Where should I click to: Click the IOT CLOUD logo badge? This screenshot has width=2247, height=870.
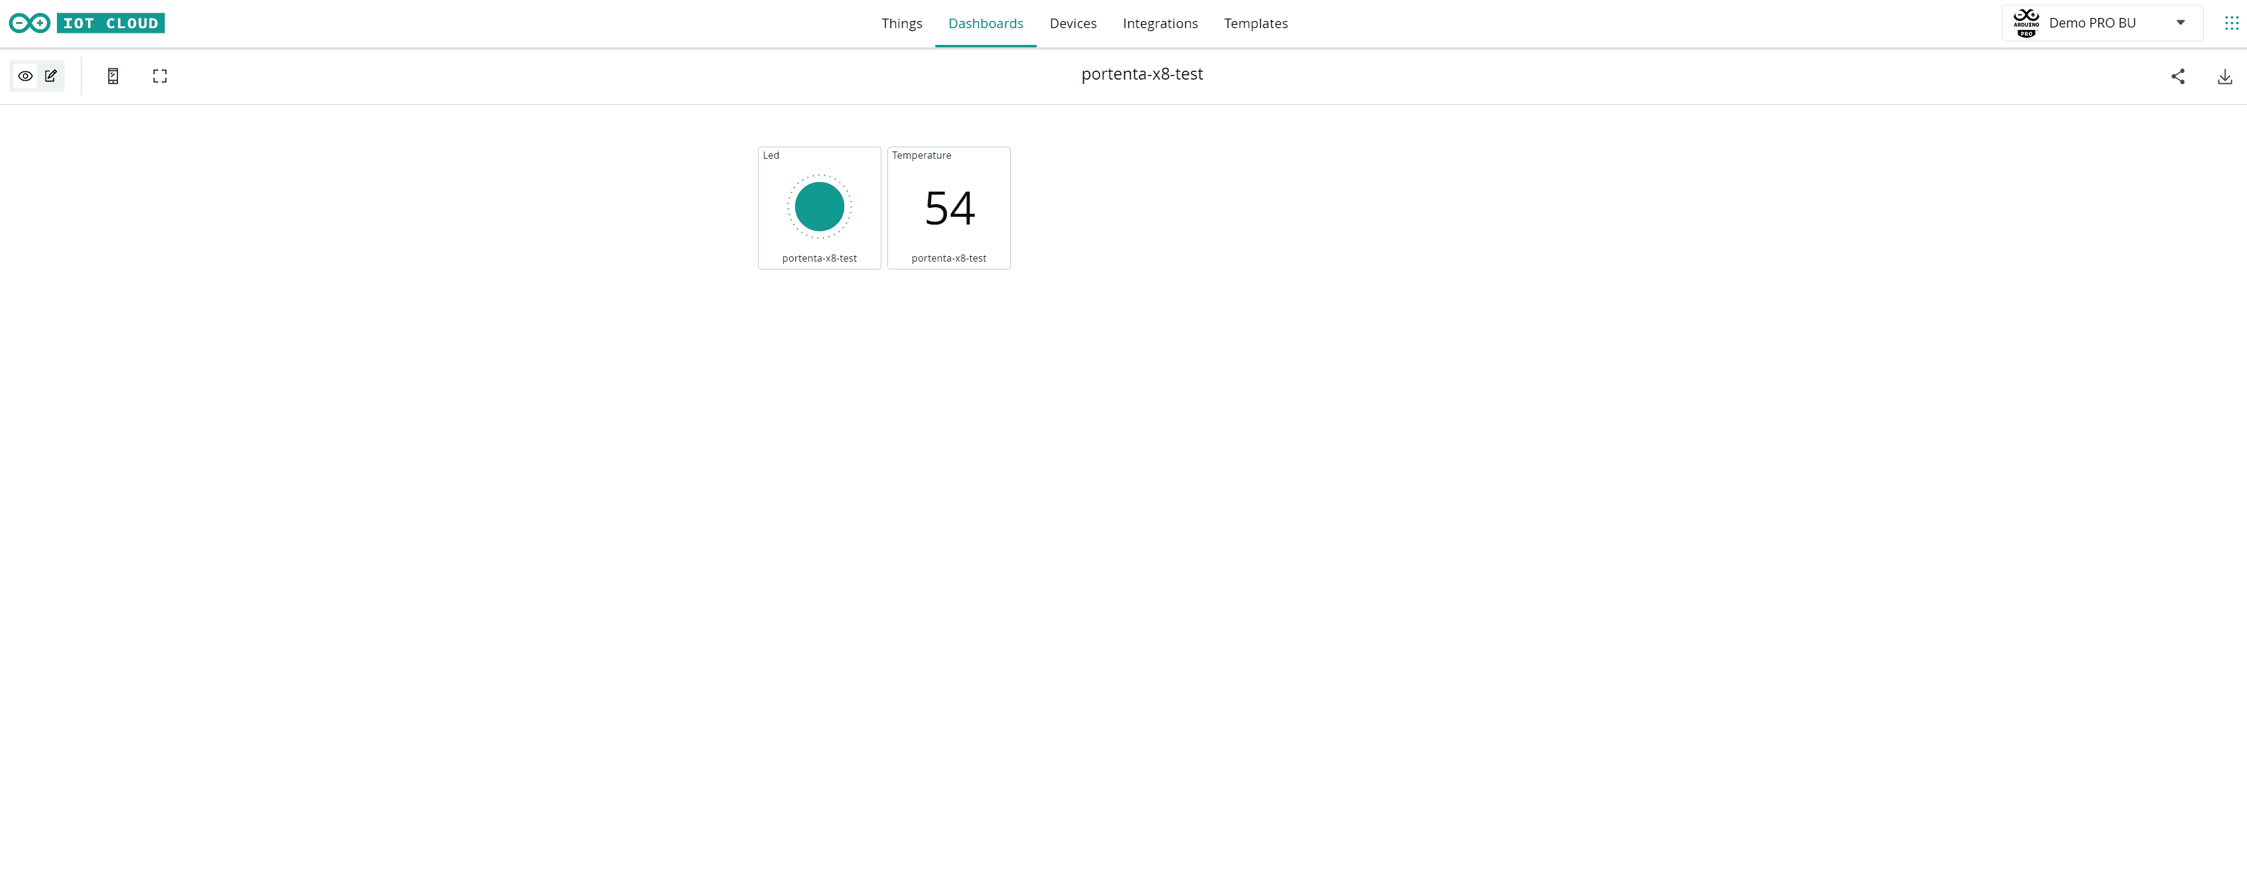111,23
